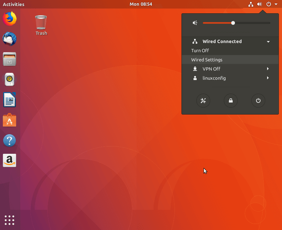Click the volume icon in top bar
282x230 pixels.
260,4
